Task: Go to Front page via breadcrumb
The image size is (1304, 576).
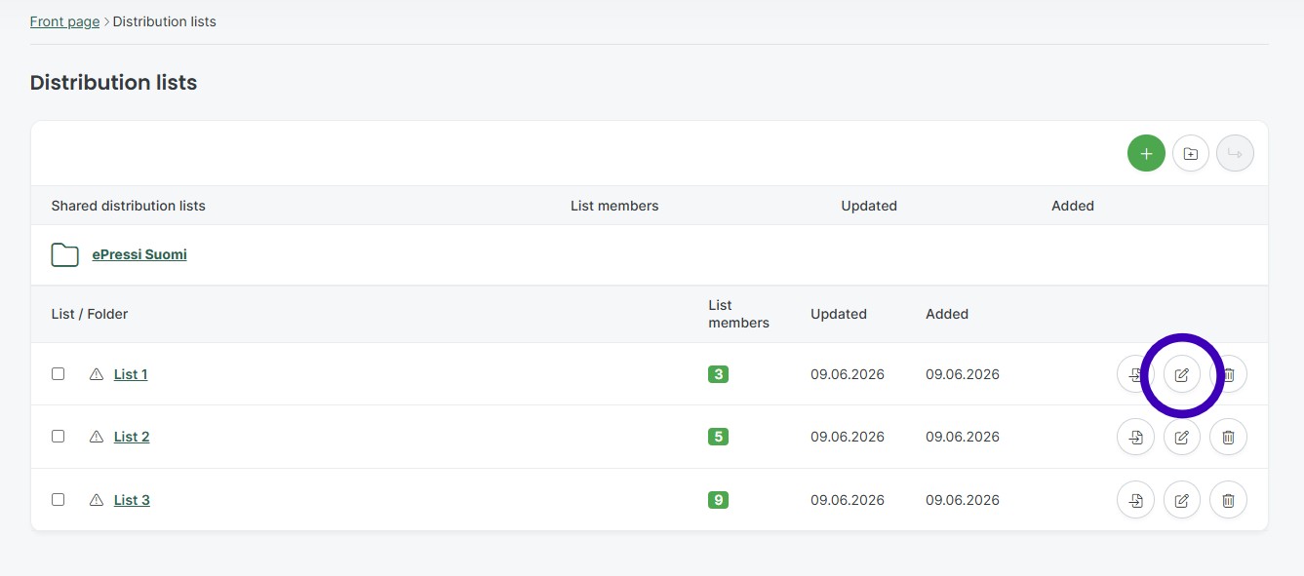Action: point(64,21)
